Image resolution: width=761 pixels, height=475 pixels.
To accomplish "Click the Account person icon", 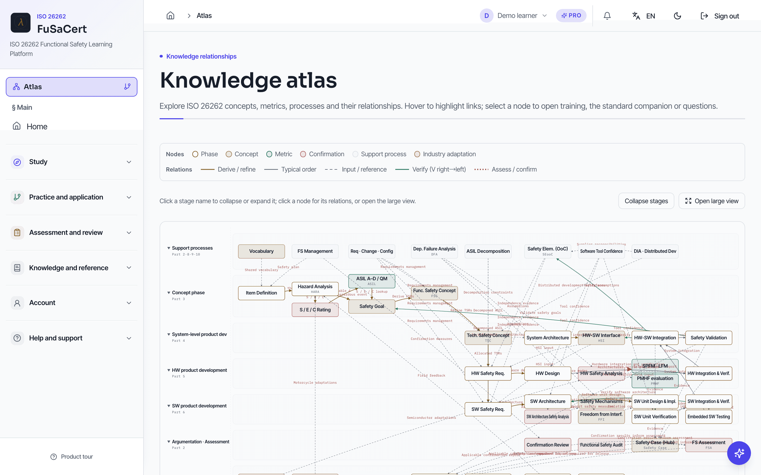I will (17, 303).
